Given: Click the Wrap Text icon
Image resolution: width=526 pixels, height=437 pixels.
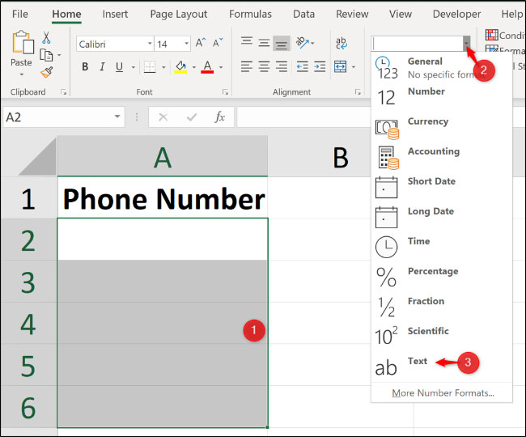Looking at the screenshot, I should pos(341,43).
